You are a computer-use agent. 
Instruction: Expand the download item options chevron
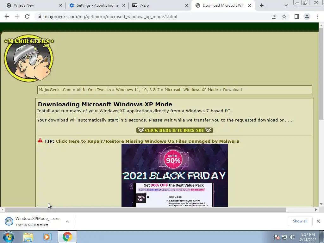pyautogui.click(x=67, y=221)
